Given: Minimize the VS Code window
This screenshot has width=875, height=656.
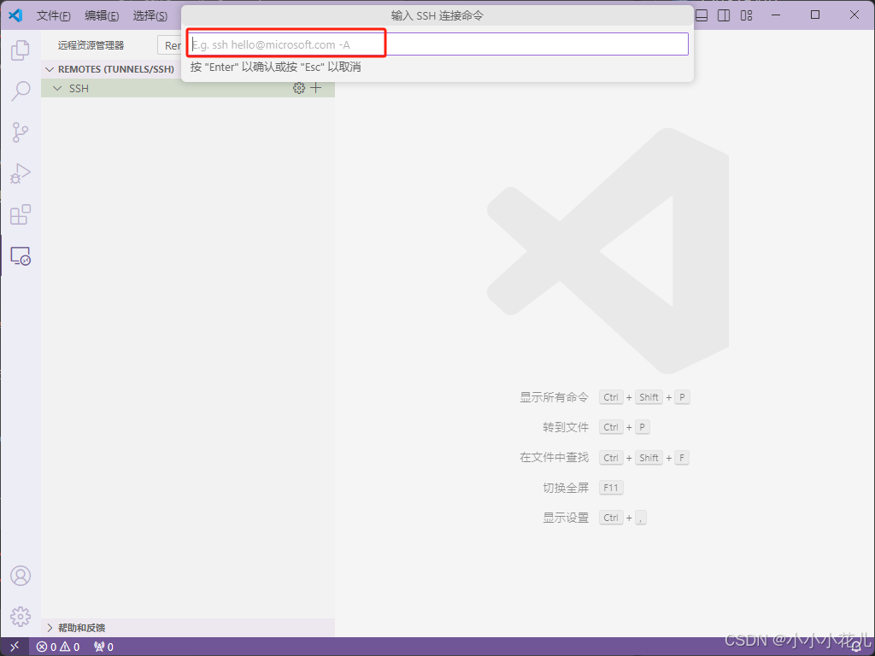Looking at the screenshot, I should coord(776,15).
